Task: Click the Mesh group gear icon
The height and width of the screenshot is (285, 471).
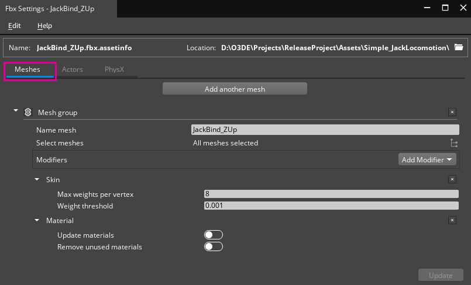Action: (27, 112)
